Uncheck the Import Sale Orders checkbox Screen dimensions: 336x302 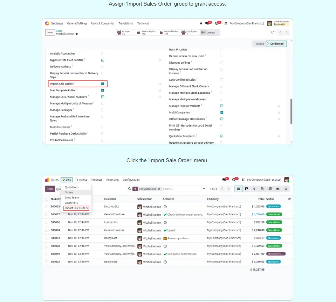pyautogui.click(x=103, y=84)
